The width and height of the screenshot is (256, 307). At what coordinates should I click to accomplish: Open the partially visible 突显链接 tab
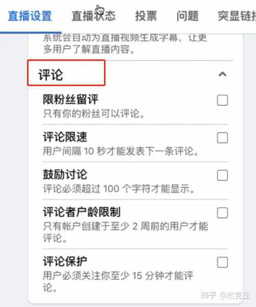(237, 16)
